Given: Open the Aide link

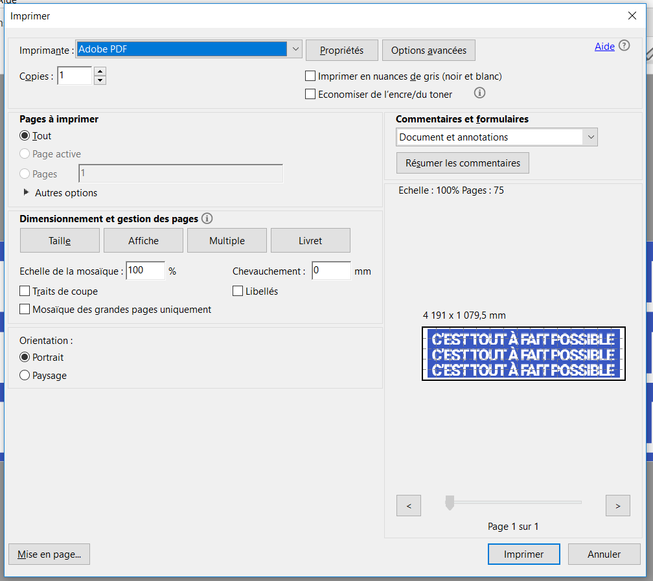Looking at the screenshot, I should tap(604, 47).
